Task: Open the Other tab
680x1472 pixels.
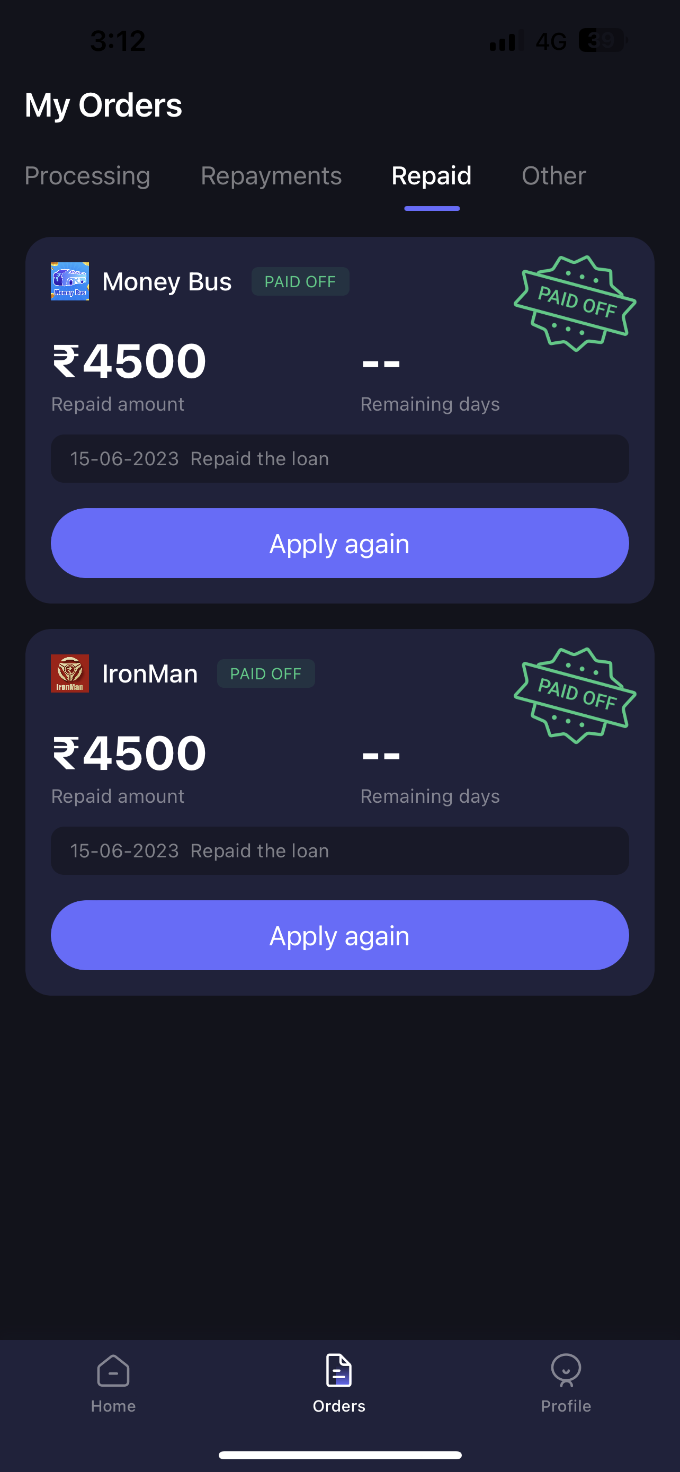Action: [x=554, y=175]
